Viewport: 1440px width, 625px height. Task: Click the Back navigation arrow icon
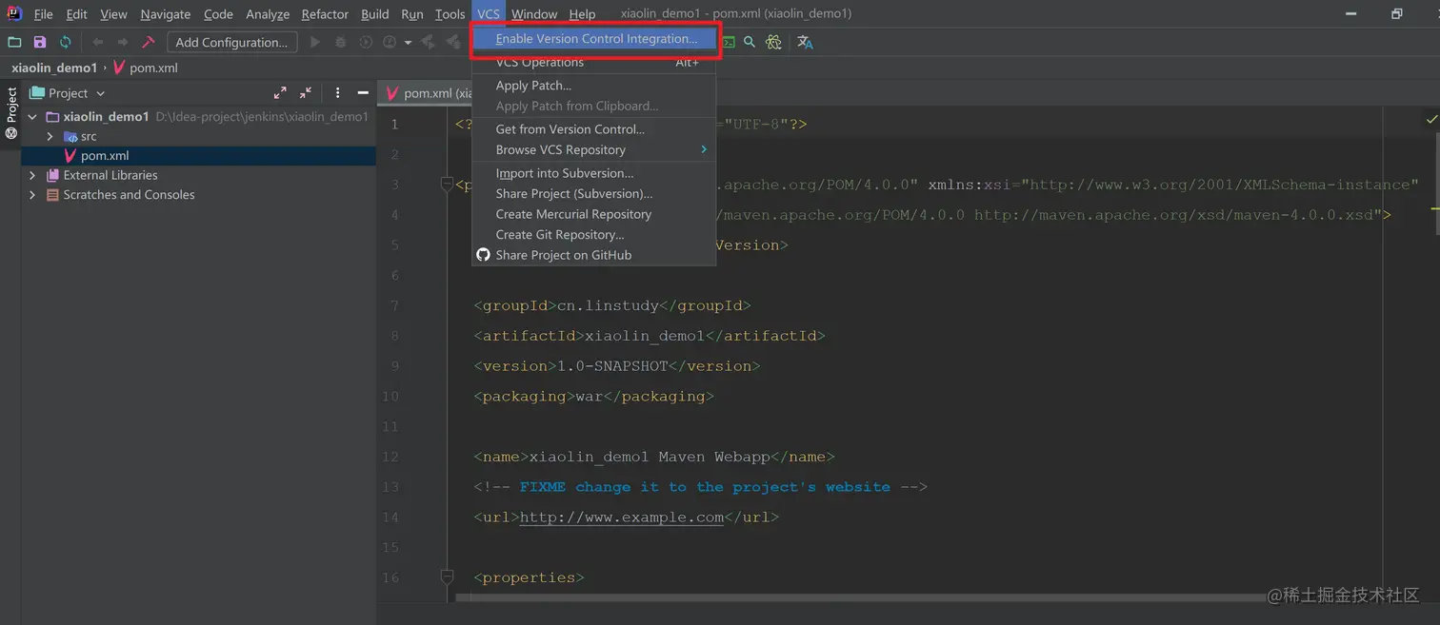(97, 42)
